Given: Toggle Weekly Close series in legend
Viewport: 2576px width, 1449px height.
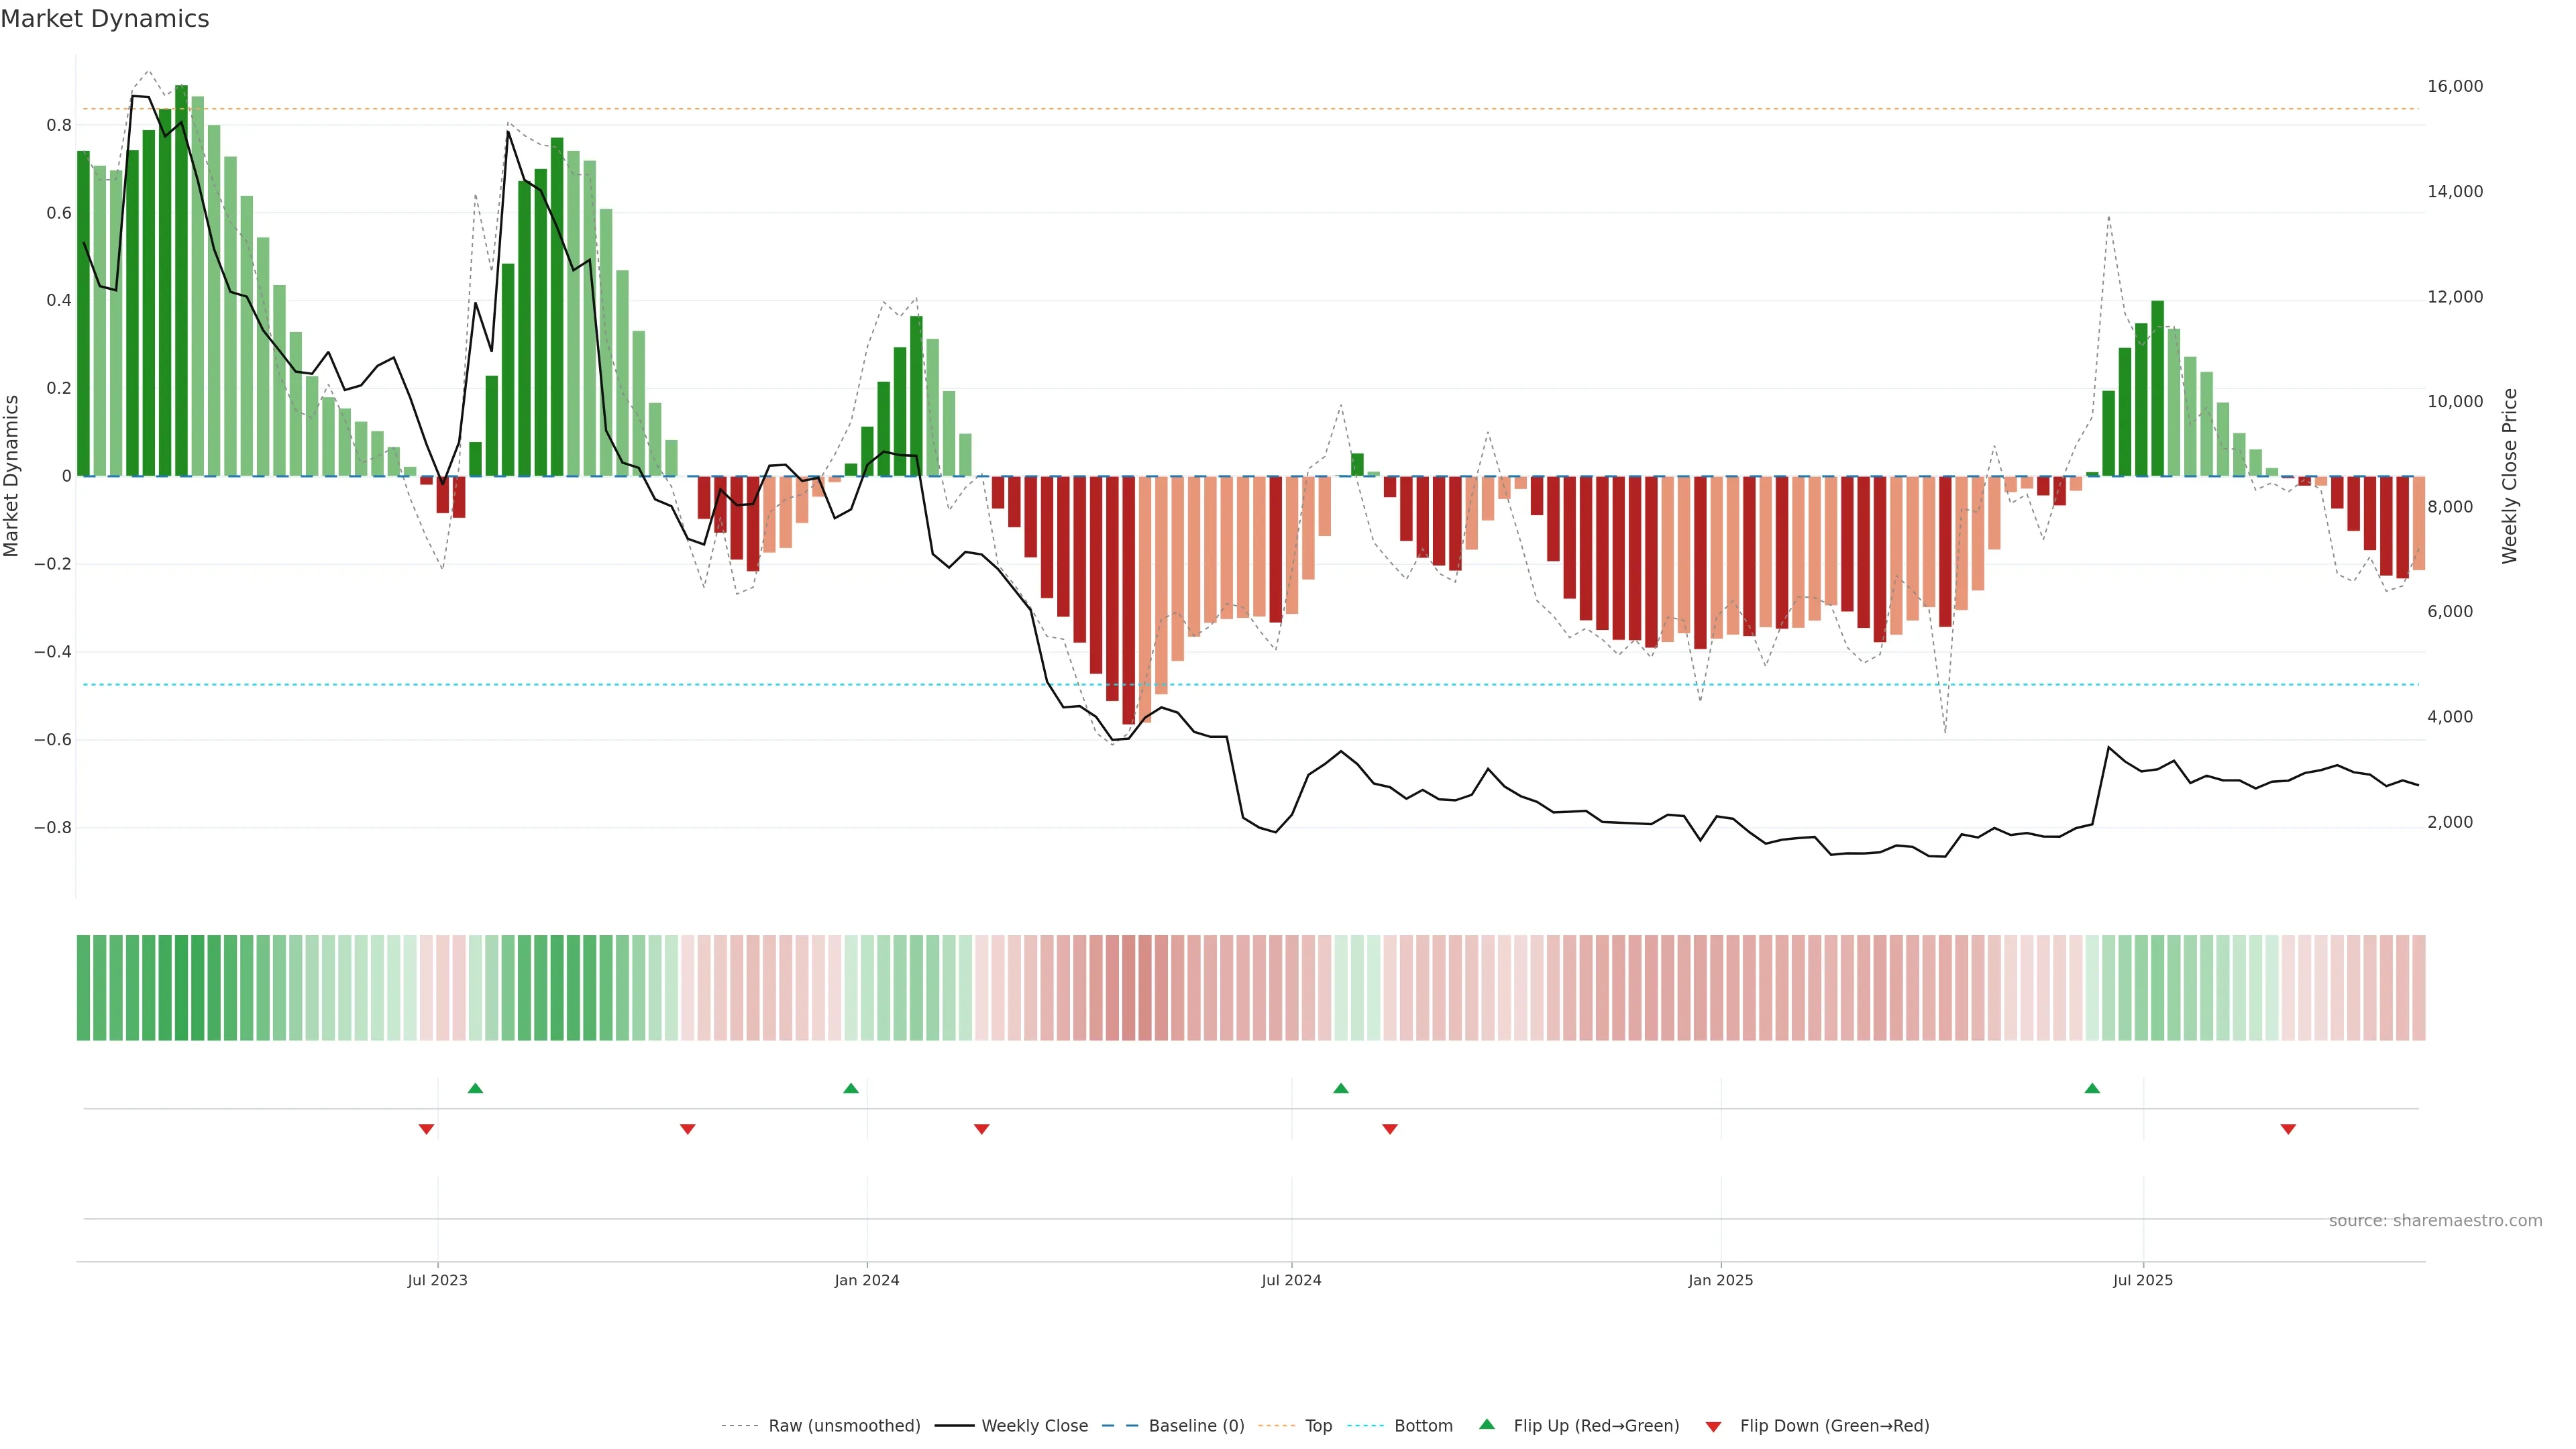Looking at the screenshot, I should coord(1034,1426).
